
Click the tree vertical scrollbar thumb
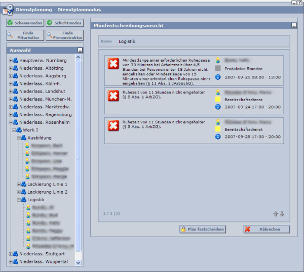(x=78, y=155)
